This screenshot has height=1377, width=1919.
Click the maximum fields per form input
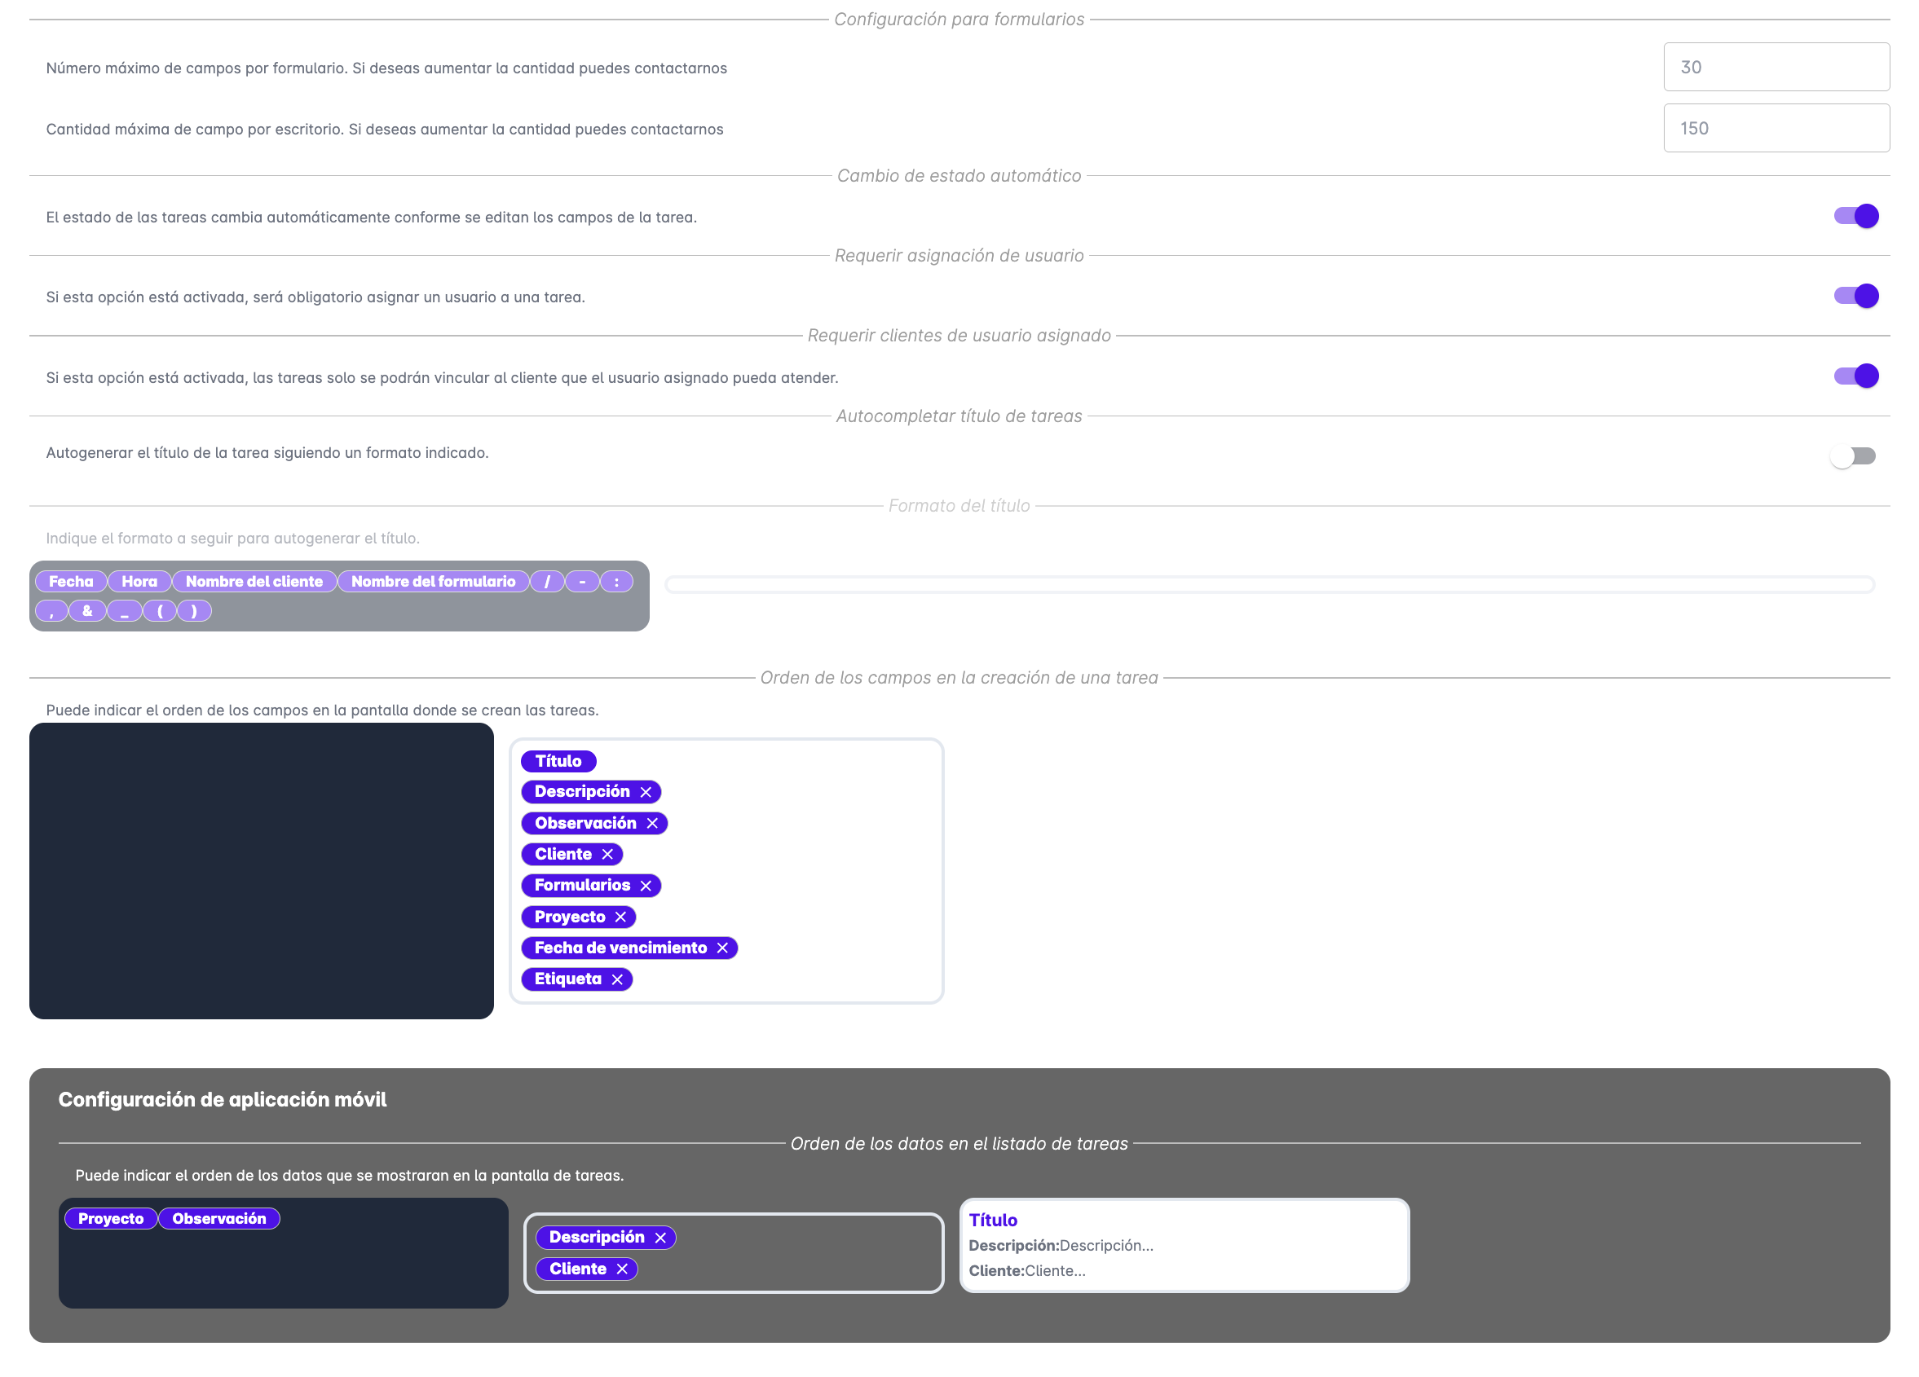coord(1776,67)
